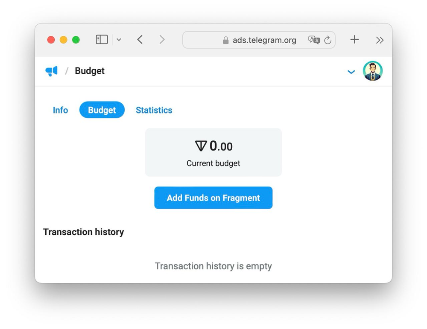427x329 pixels.
Task: Click the Safari sidebar icon
Action: pos(102,39)
